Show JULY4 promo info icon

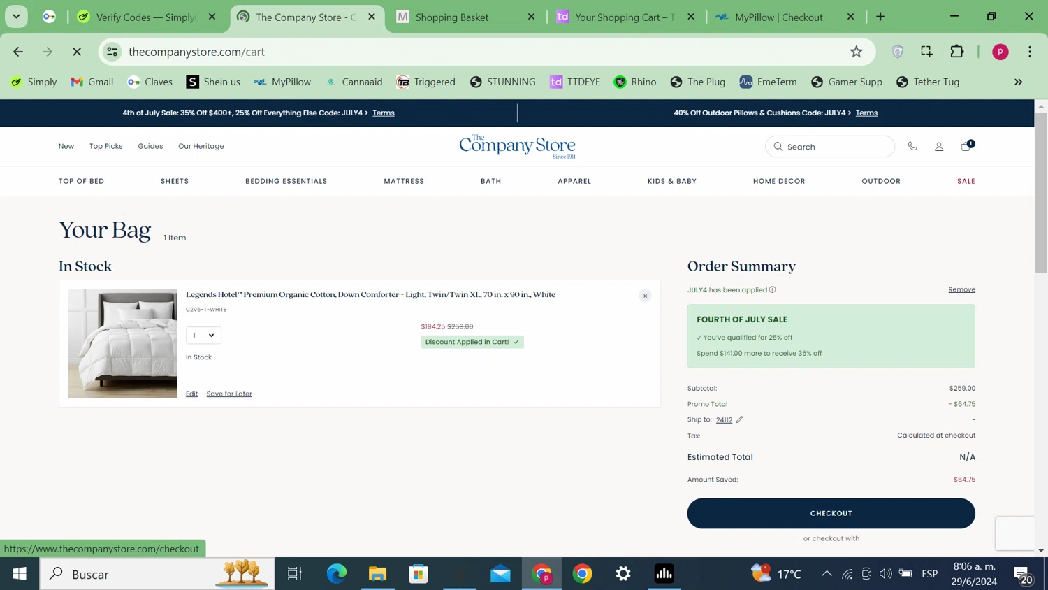772,289
